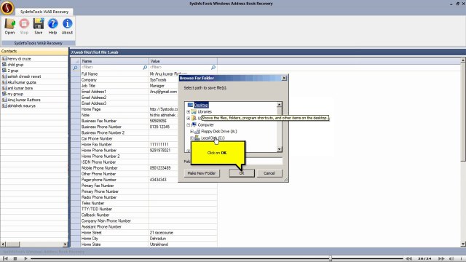Open Help from the toolbar

[x=52, y=26]
